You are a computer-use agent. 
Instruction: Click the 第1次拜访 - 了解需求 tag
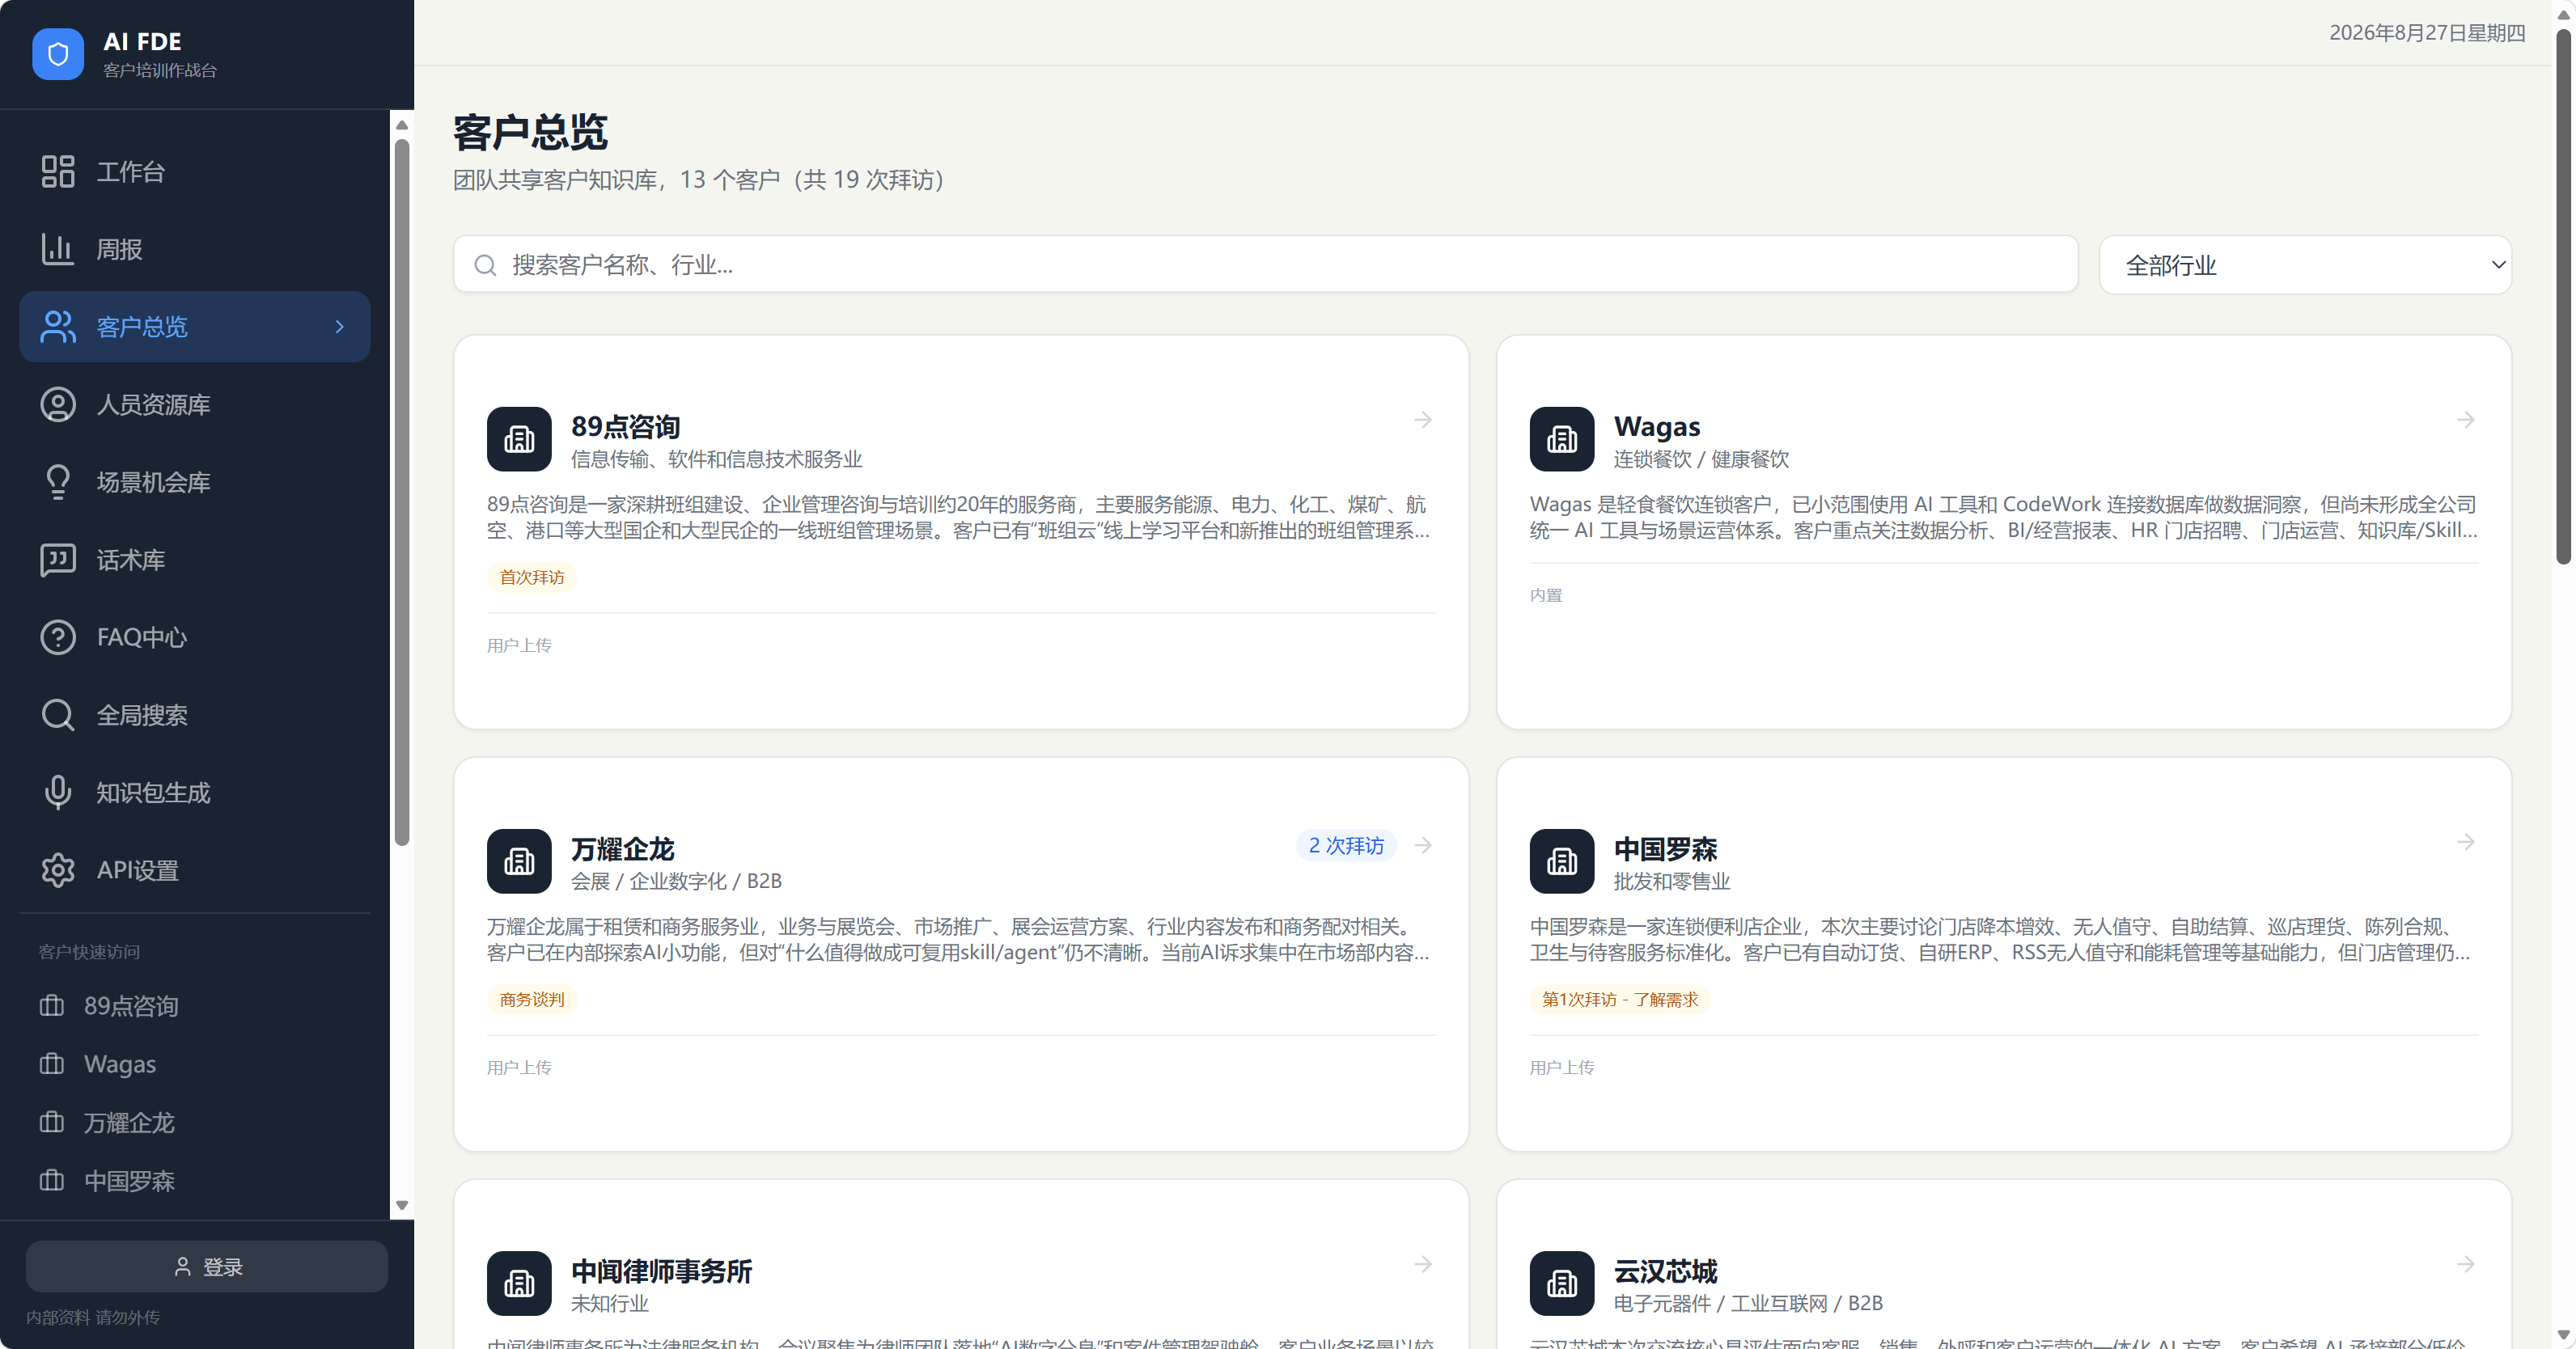[x=1619, y=999]
